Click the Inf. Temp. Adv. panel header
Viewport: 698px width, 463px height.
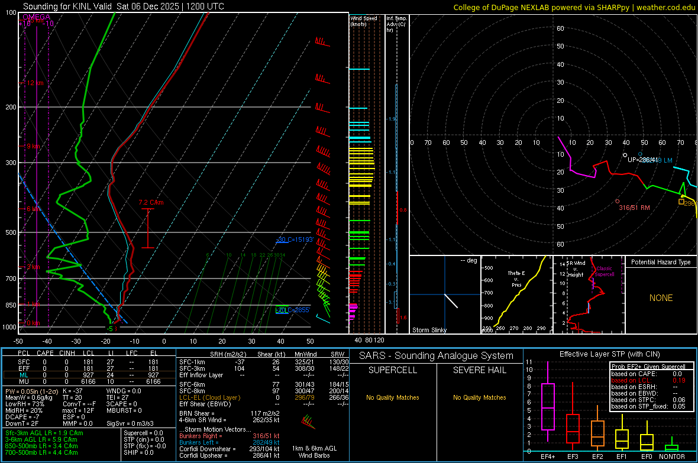[x=396, y=24]
